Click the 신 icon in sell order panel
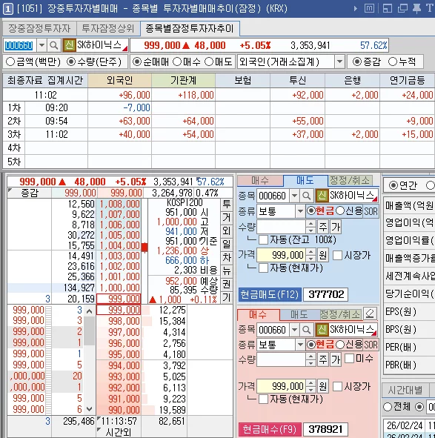The width and height of the screenshot is (435, 438). tap(322, 196)
